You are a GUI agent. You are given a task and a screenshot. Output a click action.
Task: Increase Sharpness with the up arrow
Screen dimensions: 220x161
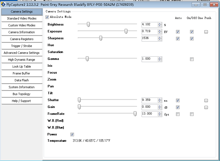pos(160,37)
